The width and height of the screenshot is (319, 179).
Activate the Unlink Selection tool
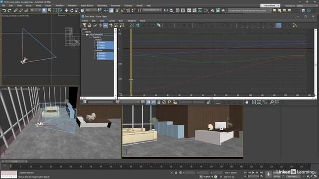click(21, 10)
